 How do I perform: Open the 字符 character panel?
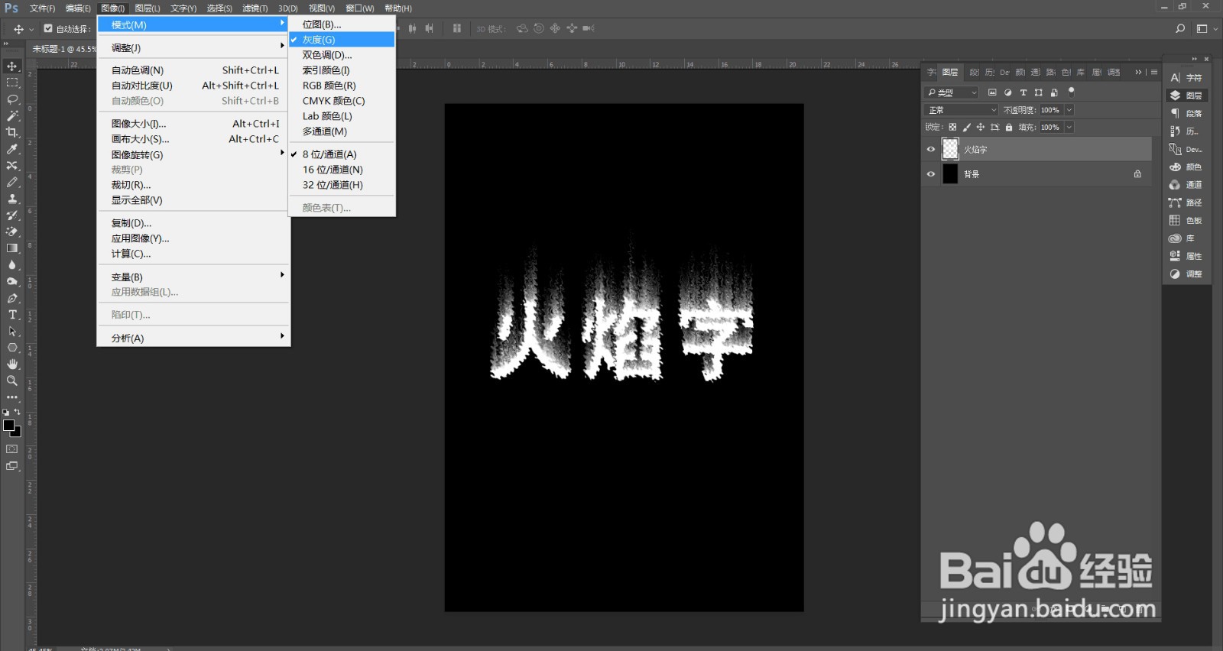[x=1186, y=78]
